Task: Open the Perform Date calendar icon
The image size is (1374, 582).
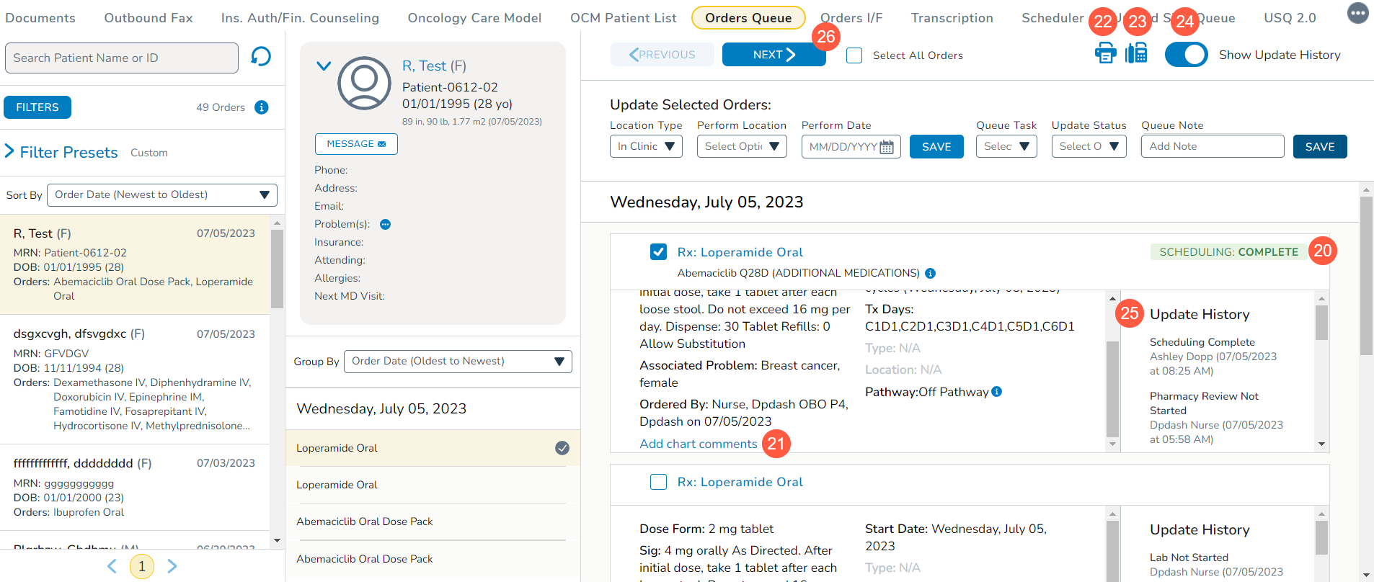Action: (887, 147)
